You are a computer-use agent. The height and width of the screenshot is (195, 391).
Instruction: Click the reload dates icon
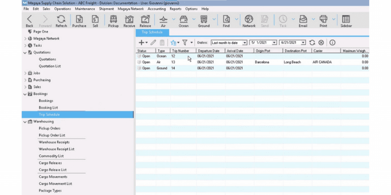click(312, 43)
